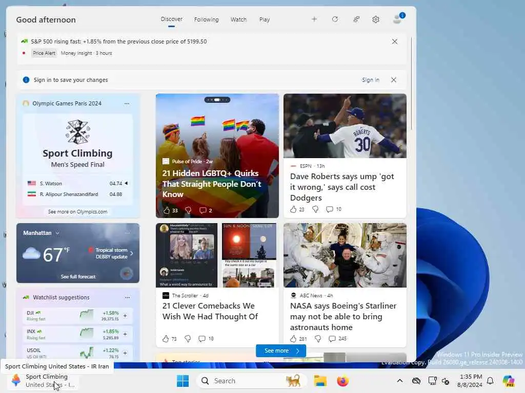Add INX to the watchlist
The width and height of the screenshot is (525, 393).
pos(125,334)
